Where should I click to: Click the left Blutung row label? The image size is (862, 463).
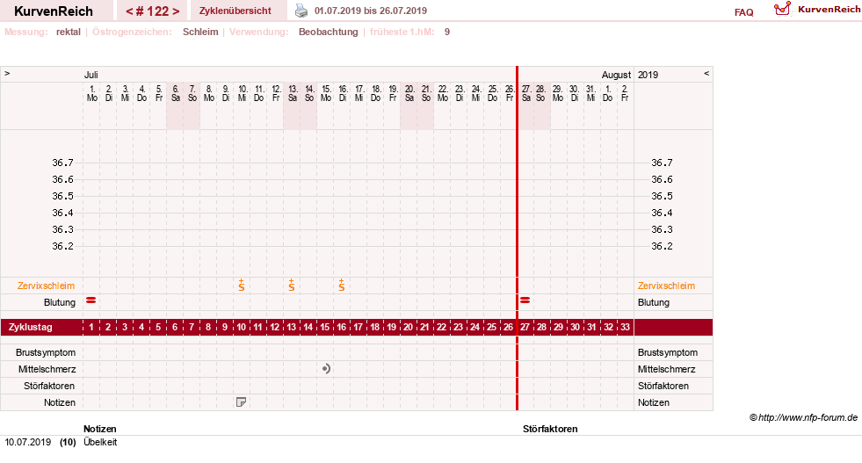[x=60, y=302]
